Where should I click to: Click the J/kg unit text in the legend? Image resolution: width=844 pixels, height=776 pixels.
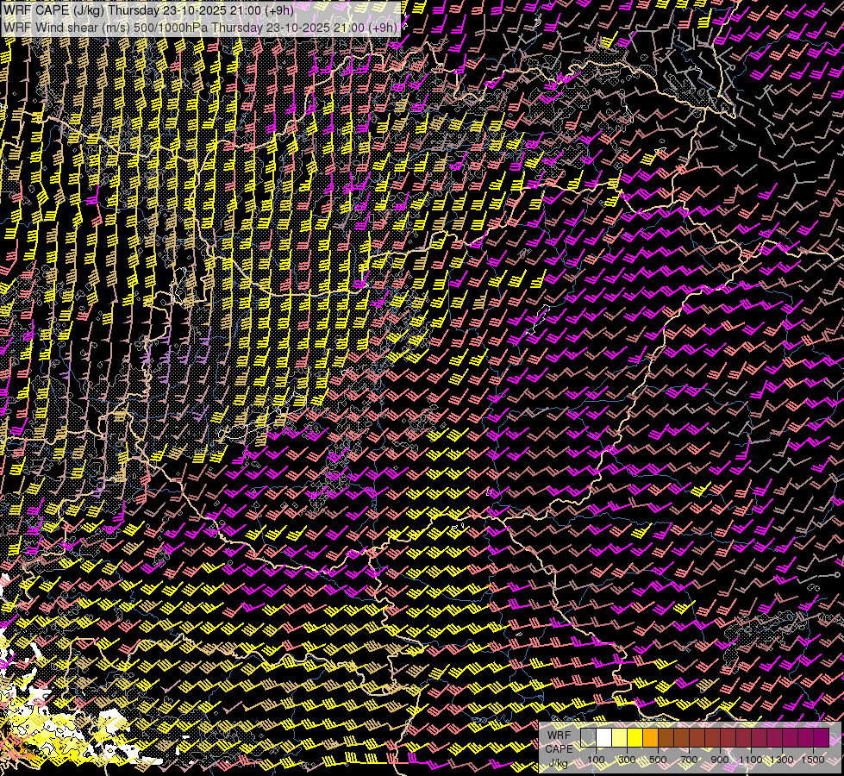click(x=558, y=763)
